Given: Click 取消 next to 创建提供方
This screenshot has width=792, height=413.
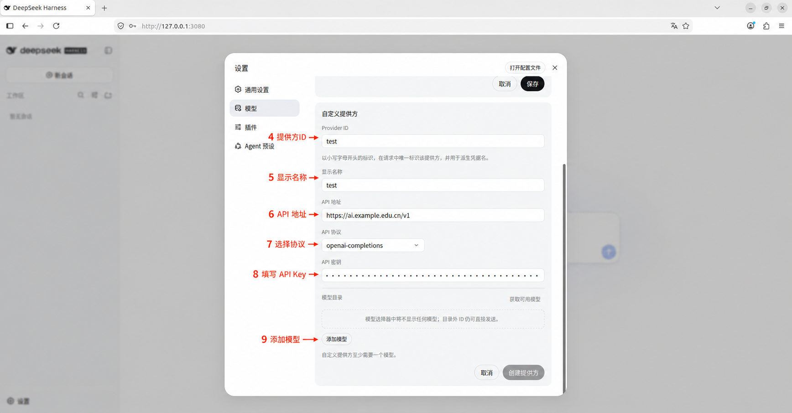Looking at the screenshot, I should 487,373.
